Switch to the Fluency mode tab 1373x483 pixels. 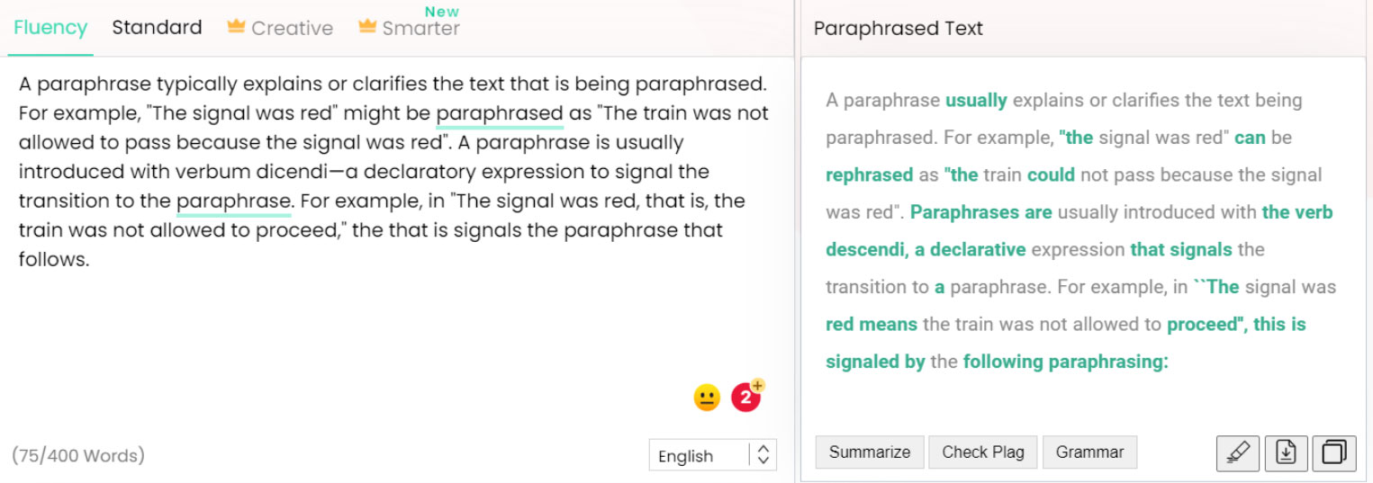click(x=50, y=27)
